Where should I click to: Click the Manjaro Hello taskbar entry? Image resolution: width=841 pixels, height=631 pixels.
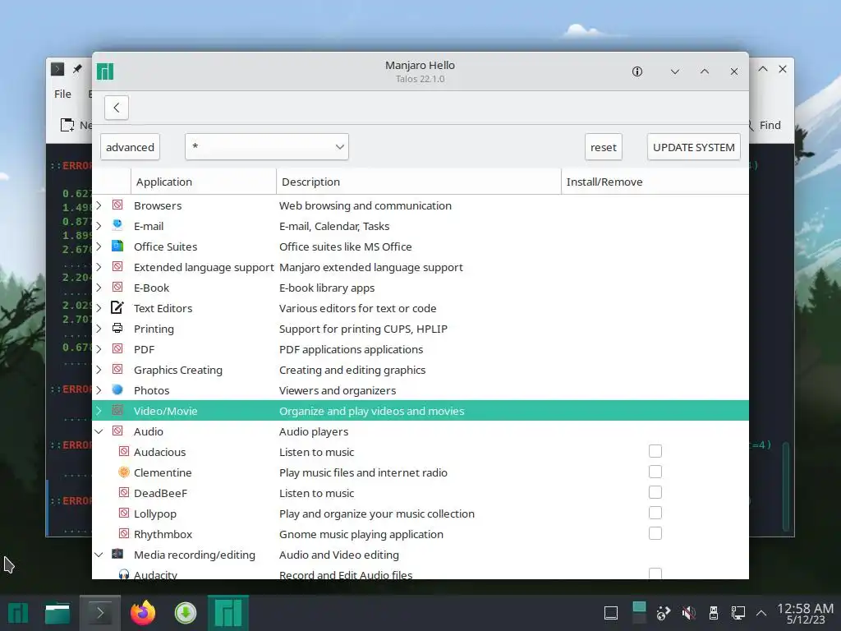tap(228, 613)
